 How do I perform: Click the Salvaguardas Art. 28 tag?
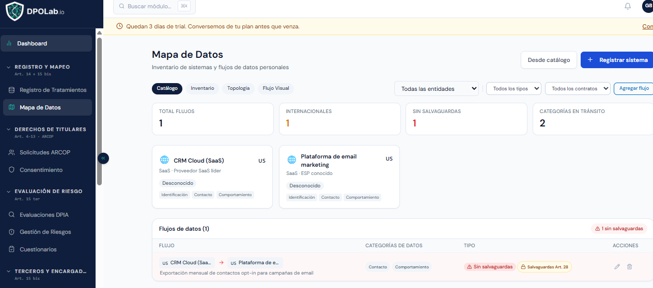click(545, 267)
